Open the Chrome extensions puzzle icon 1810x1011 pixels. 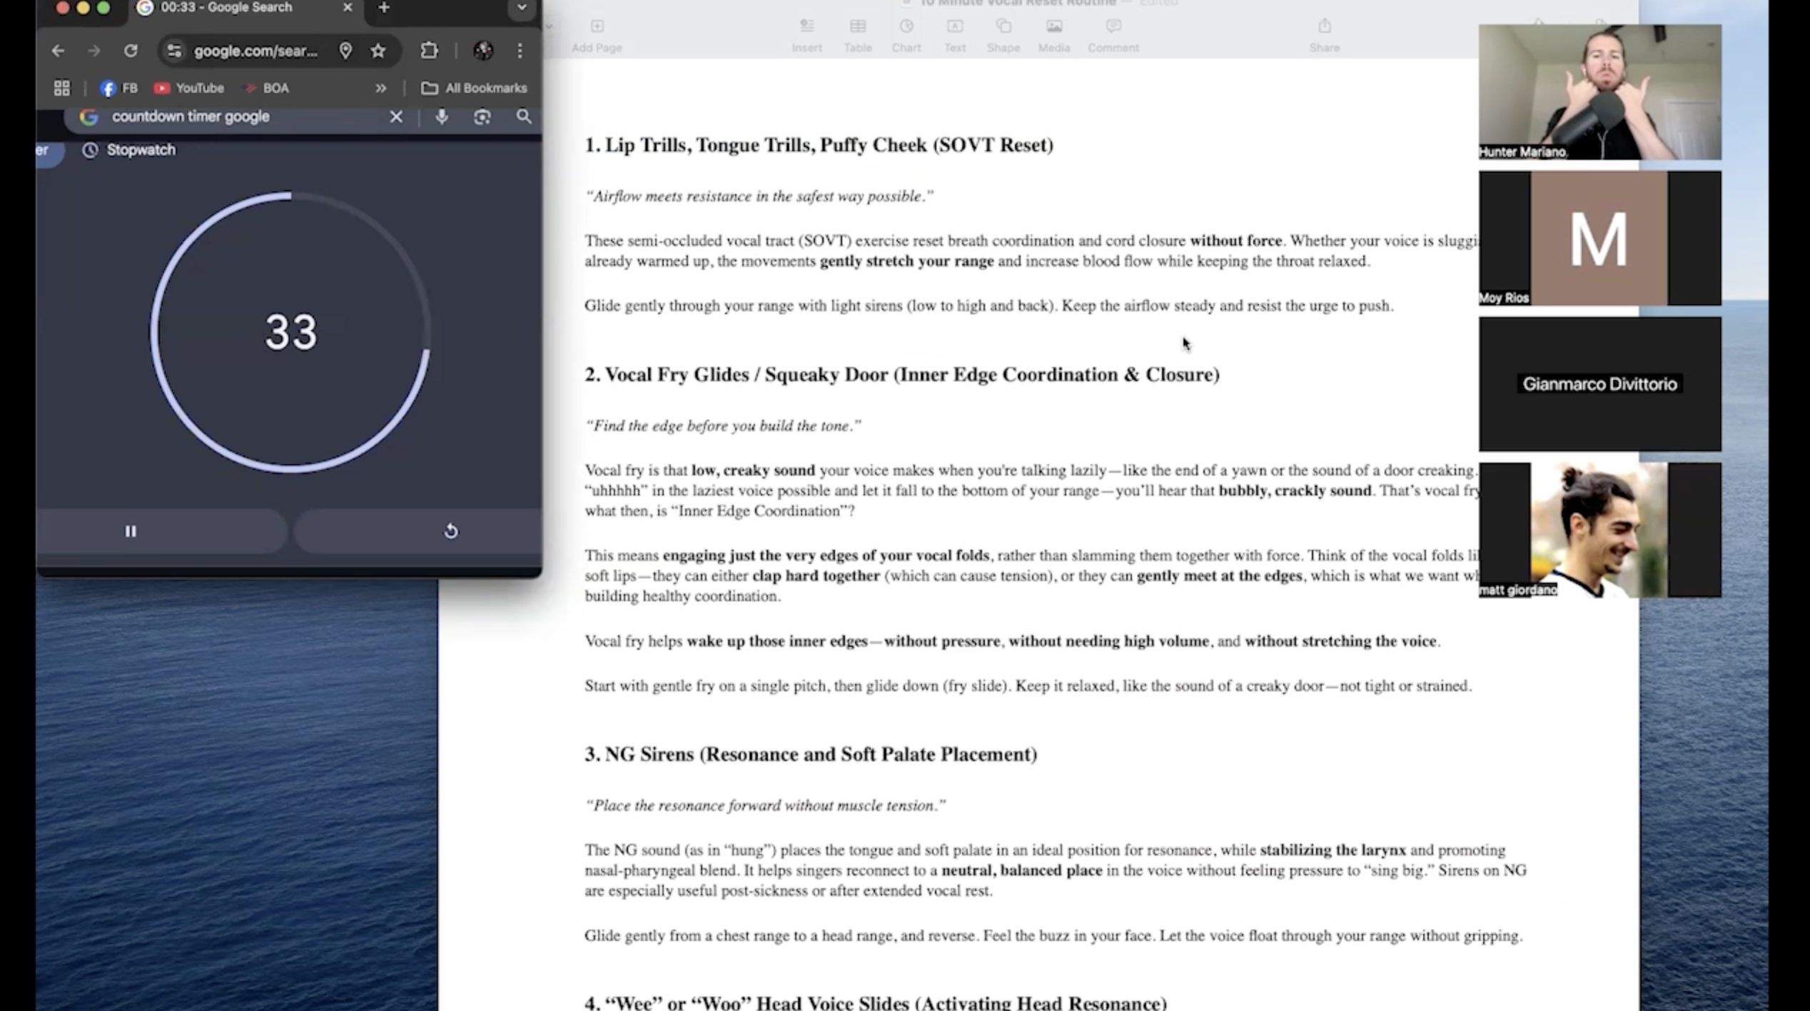point(429,51)
